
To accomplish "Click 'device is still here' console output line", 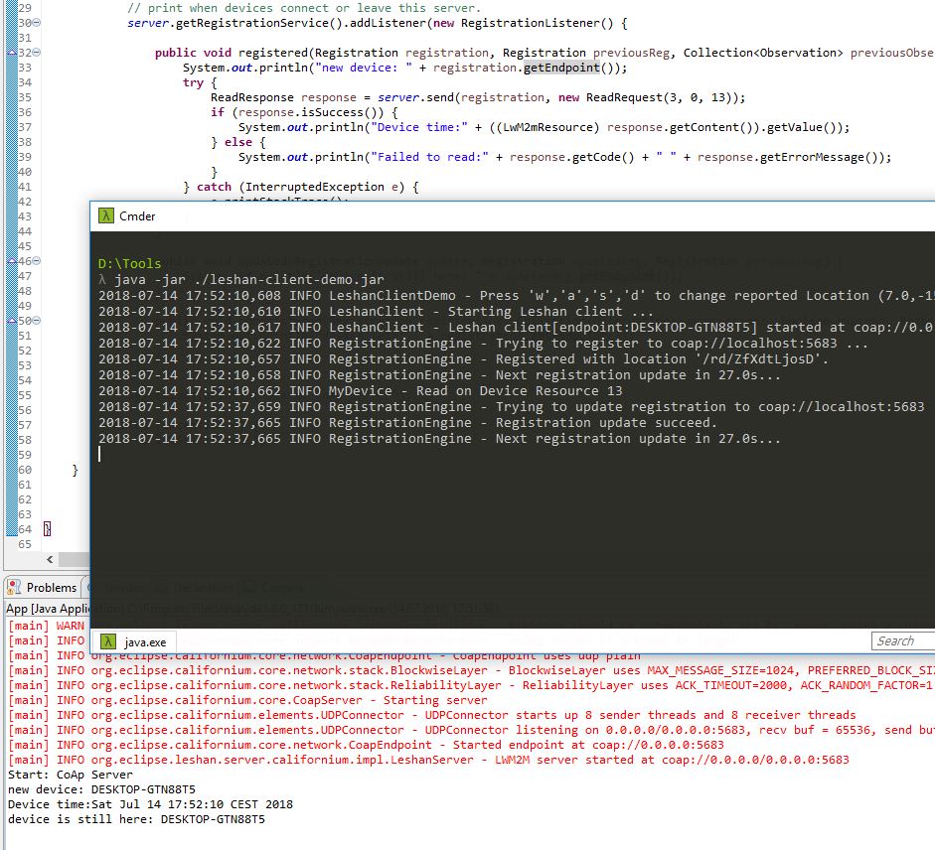I will click(x=136, y=819).
